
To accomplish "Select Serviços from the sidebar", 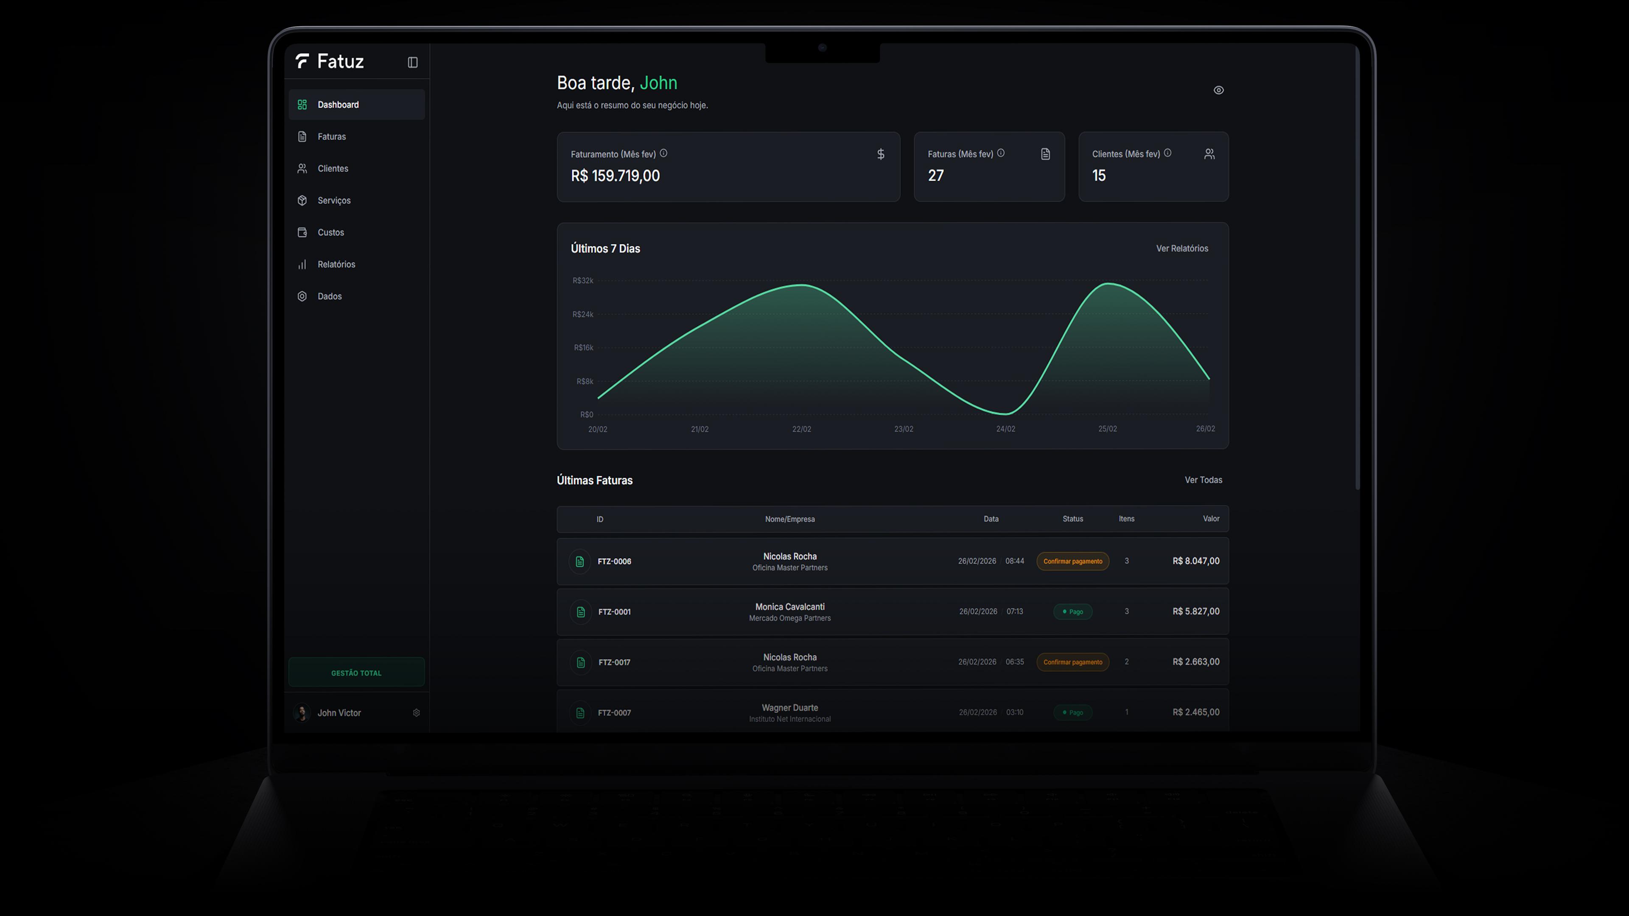I will (334, 201).
